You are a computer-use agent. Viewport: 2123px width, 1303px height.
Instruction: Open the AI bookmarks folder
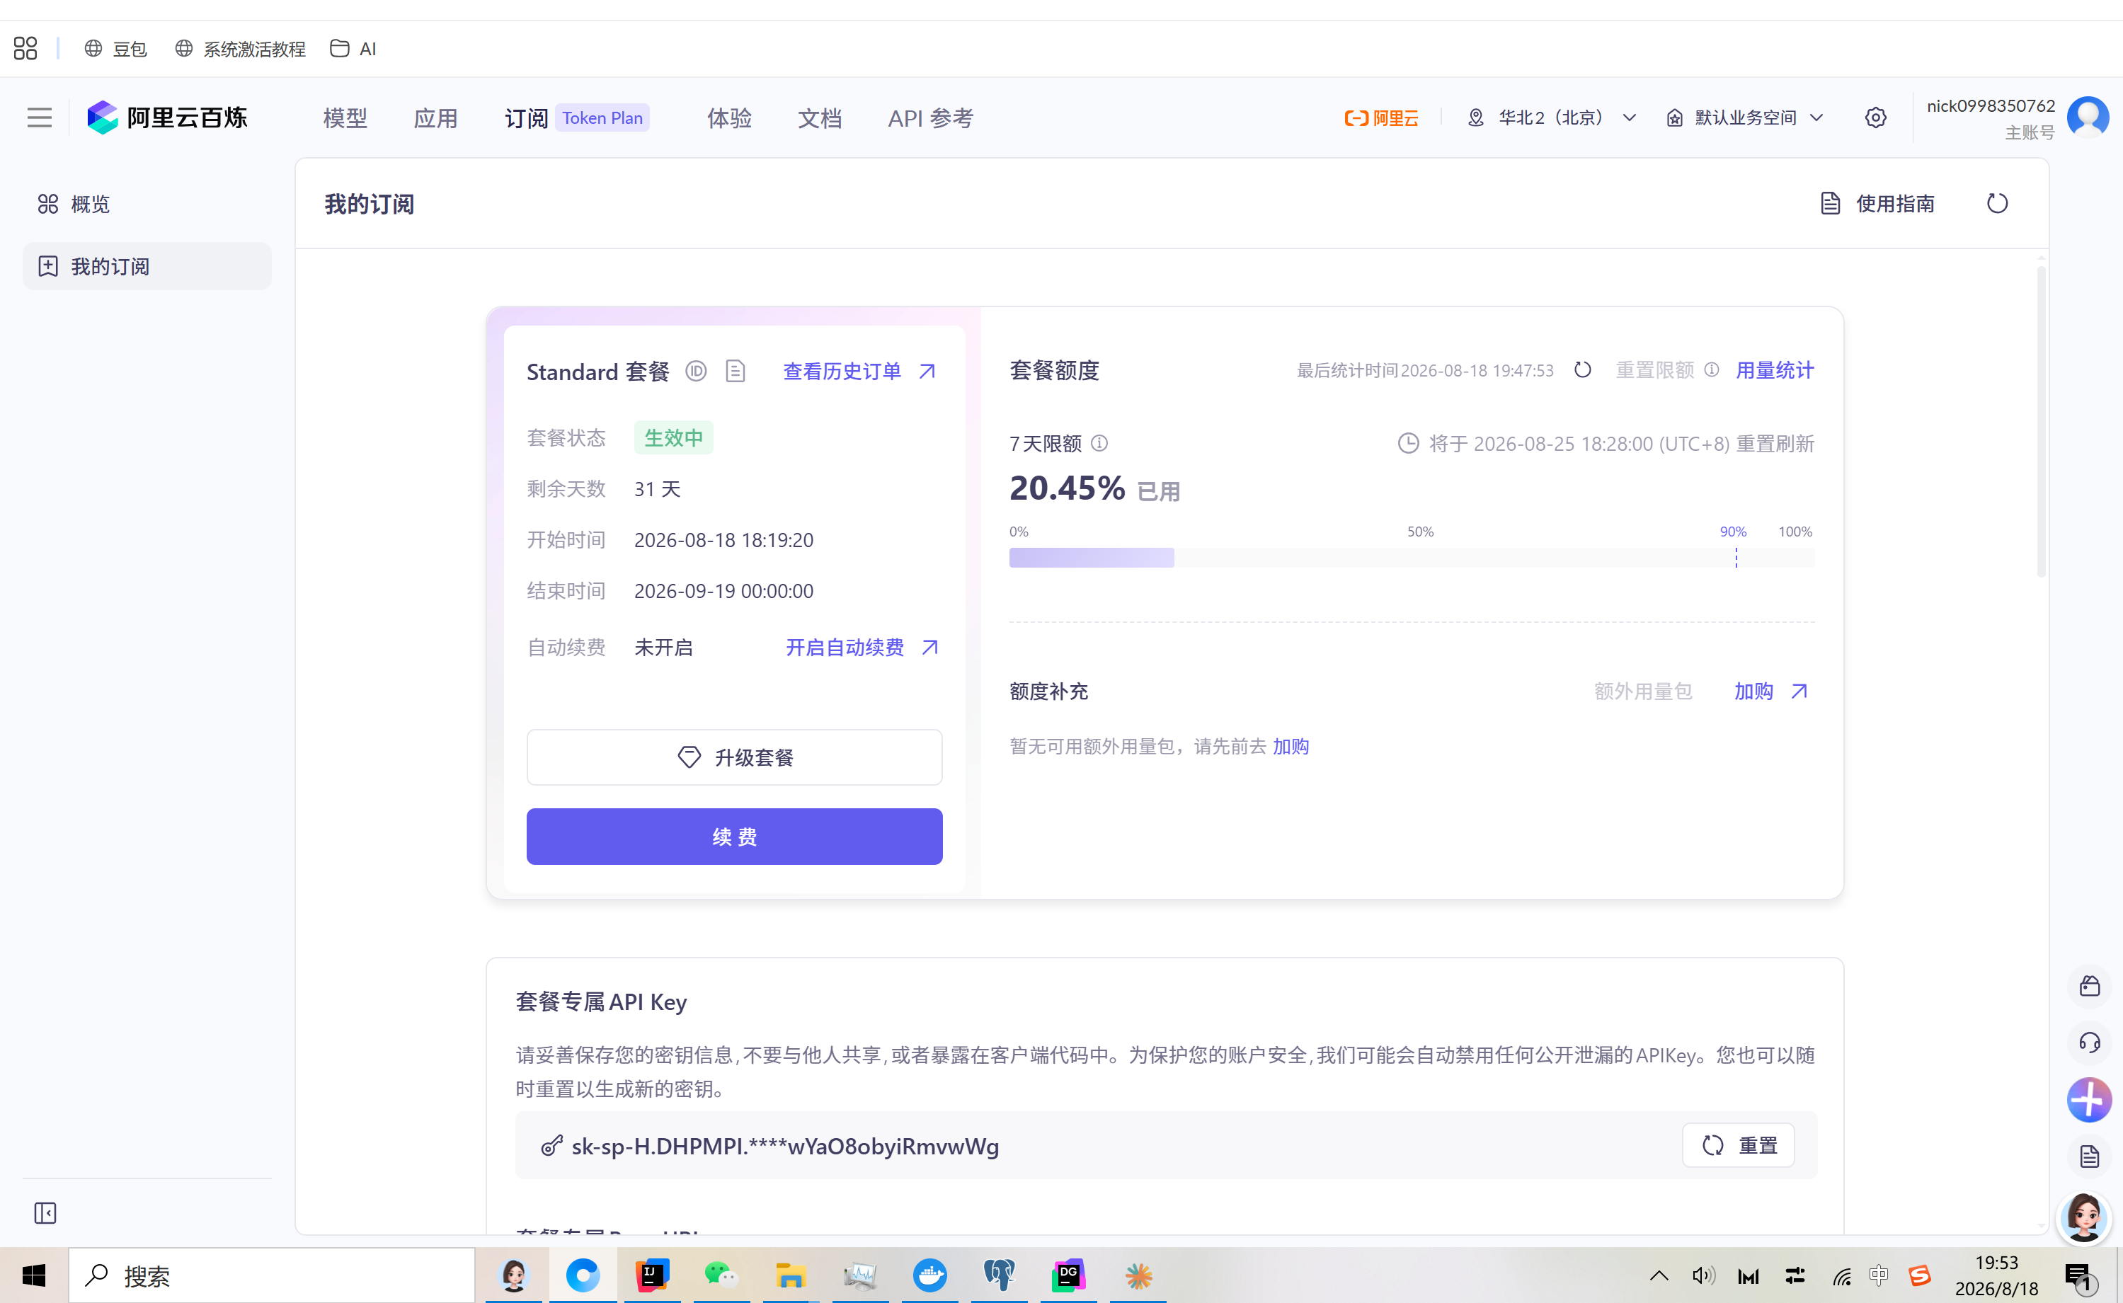[x=353, y=49]
